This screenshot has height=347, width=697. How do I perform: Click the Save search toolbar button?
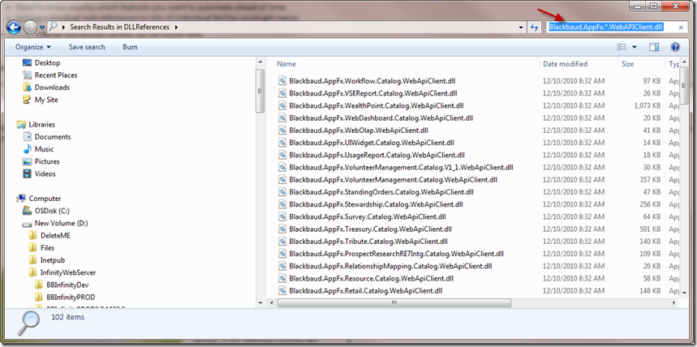point(87,47)
